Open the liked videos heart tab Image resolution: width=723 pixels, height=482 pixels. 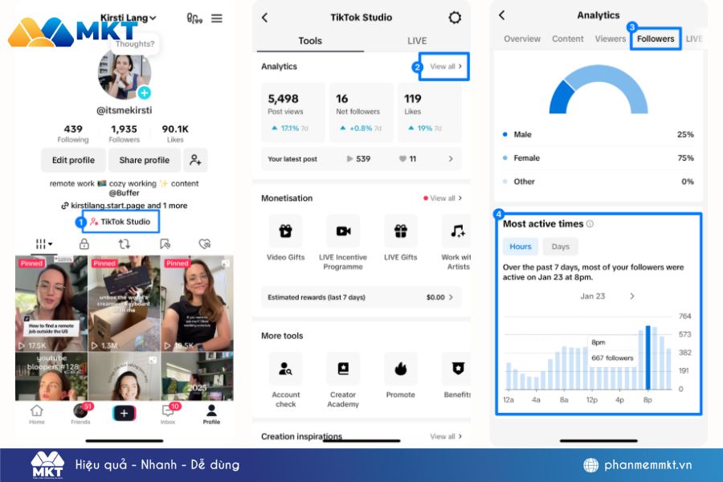coord(205,244)
